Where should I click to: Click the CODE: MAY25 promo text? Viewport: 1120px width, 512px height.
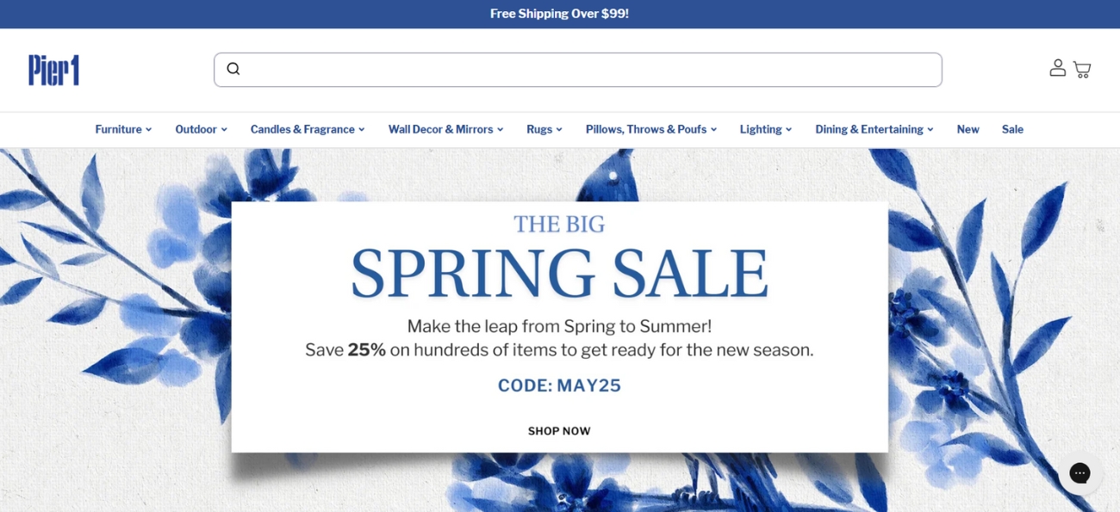pyautogui.click(x=559, y=386)
